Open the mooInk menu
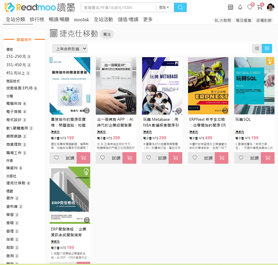 81,19
